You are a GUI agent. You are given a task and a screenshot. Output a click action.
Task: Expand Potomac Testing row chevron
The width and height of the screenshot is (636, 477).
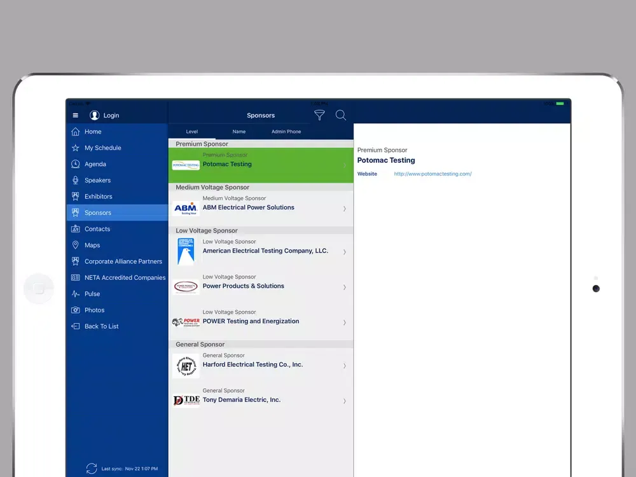tap(344, 165)
